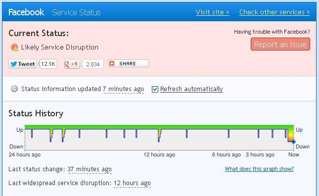Image resolution: width=319 pixels, height=196 pixels.
Task: Click the Now axis label
Action: tap(294, 155)
